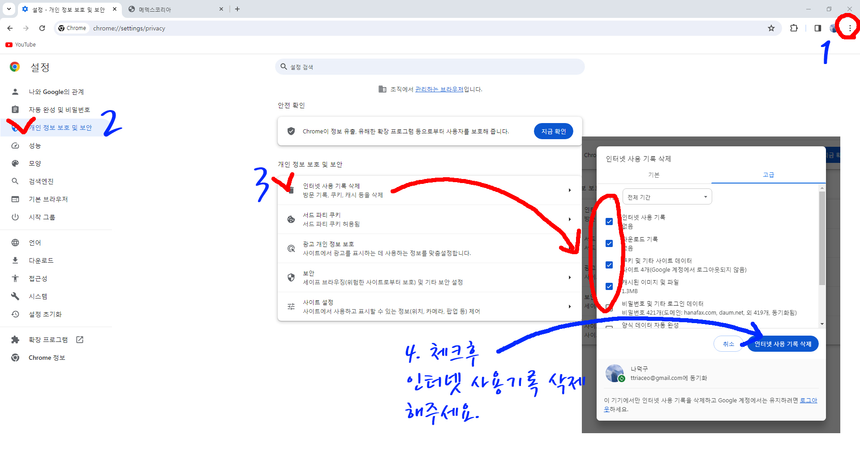Expand the 사이트 설정 row arrow

pyautogui.click(x=569, y=307)
